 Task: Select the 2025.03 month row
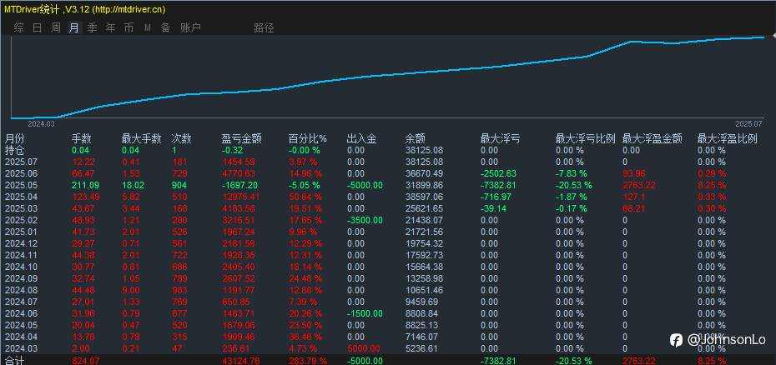pyautogui.click(x=21, y=208)
